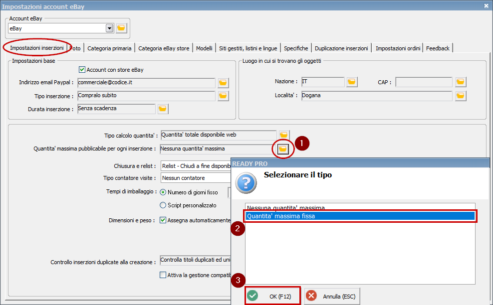The image size is (493, 305).
Task: Choose Script personalizzato radio option
Action: point(163,205)
